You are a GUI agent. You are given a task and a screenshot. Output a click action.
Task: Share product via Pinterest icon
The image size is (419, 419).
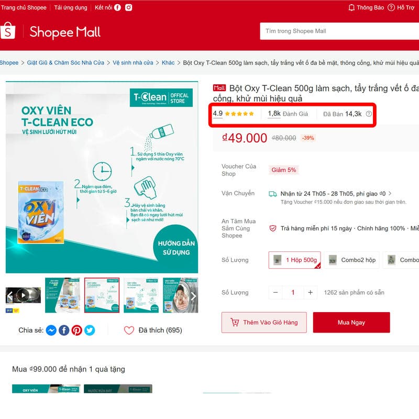pos(76,330)
